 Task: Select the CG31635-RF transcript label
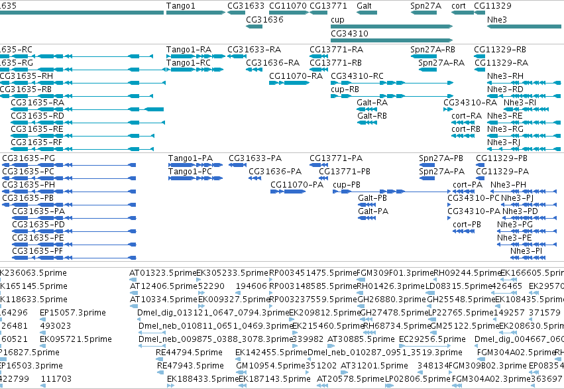point(36,142)
